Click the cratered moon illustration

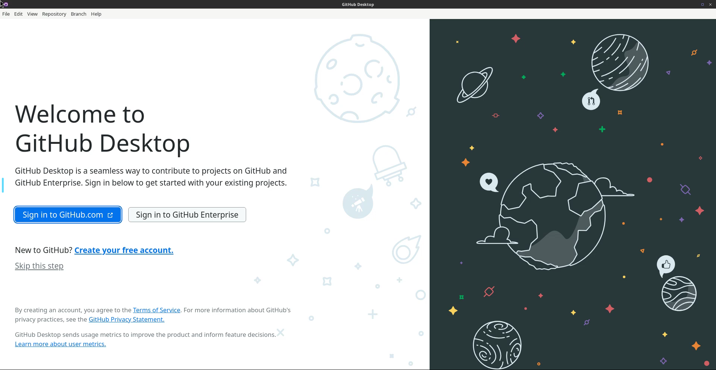pyautogui.click(x=357, y=79)
